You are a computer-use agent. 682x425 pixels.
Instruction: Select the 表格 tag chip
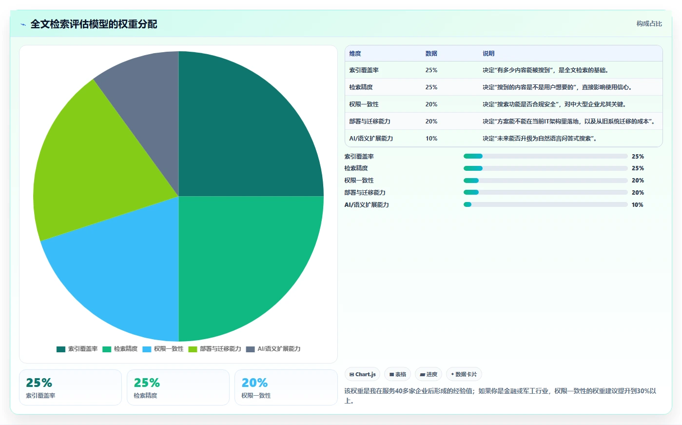(x=397, y=374)
